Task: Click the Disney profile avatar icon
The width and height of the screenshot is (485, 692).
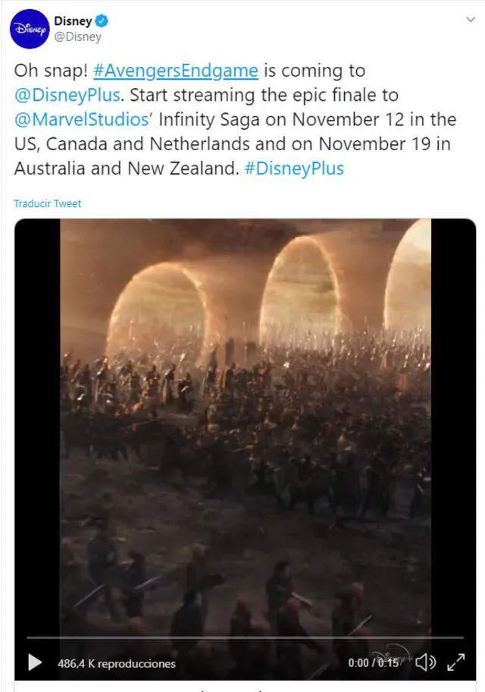Action: pos(30,27)
